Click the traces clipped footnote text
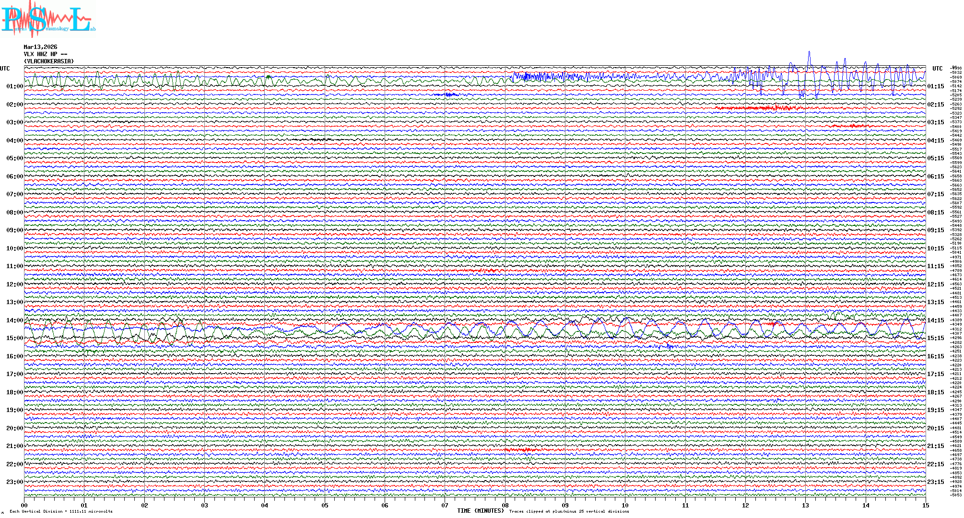Screen dimensions: 964x518 coord(569,511)
